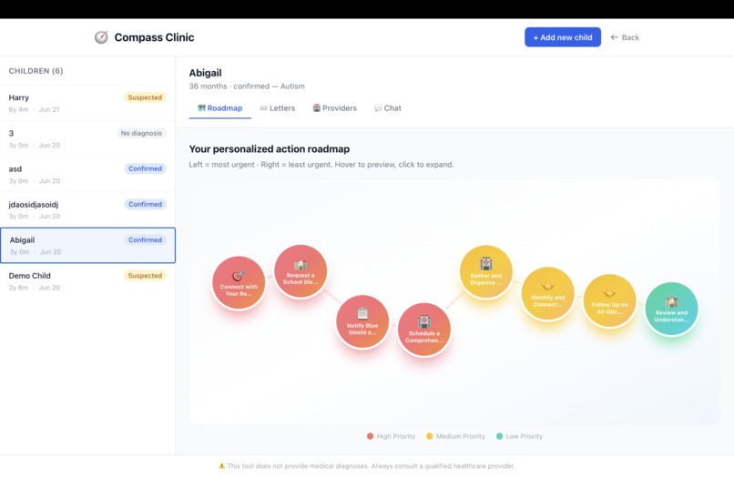Screen dimensions: 734x477
Task: Open the 'Review and Understan...' roadmap node
Action: point(671,309)
